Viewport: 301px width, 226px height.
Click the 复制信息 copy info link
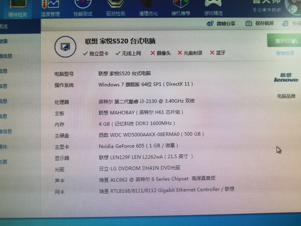(x=285, y=53)
